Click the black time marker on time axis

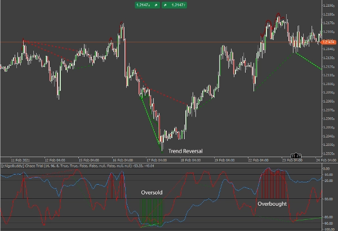(296, 156)
